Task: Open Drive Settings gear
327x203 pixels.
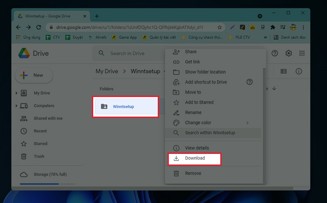Action: (289, 53)
